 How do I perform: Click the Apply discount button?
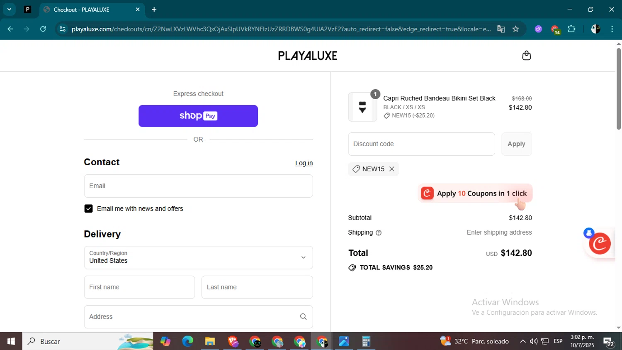click(516, 144)
